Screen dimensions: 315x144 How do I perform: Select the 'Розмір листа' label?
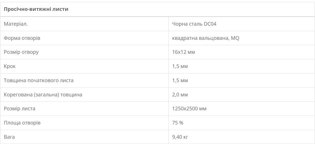pos(20,109)
